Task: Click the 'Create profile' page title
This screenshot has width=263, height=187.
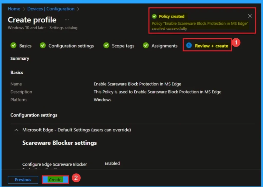Action: (32, 20)
